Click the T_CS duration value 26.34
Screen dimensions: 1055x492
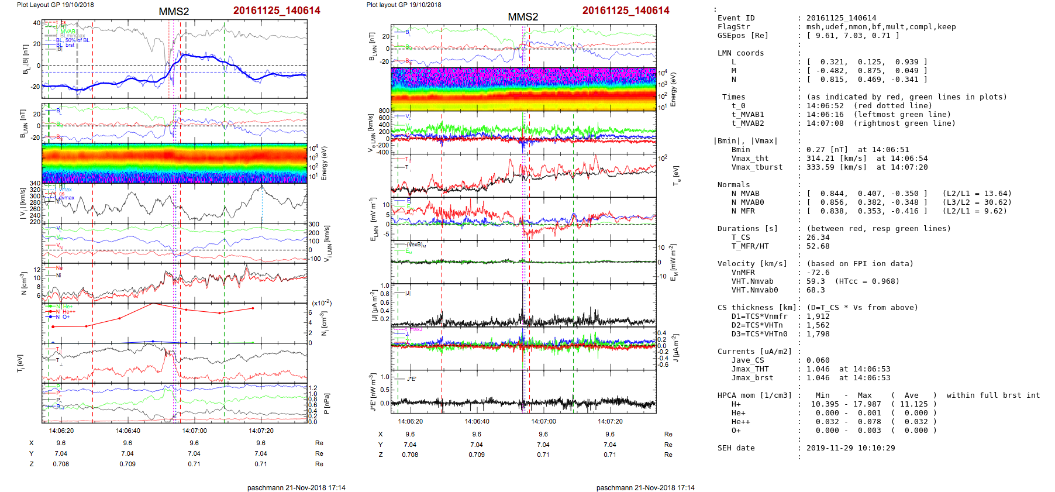(818, 238)
